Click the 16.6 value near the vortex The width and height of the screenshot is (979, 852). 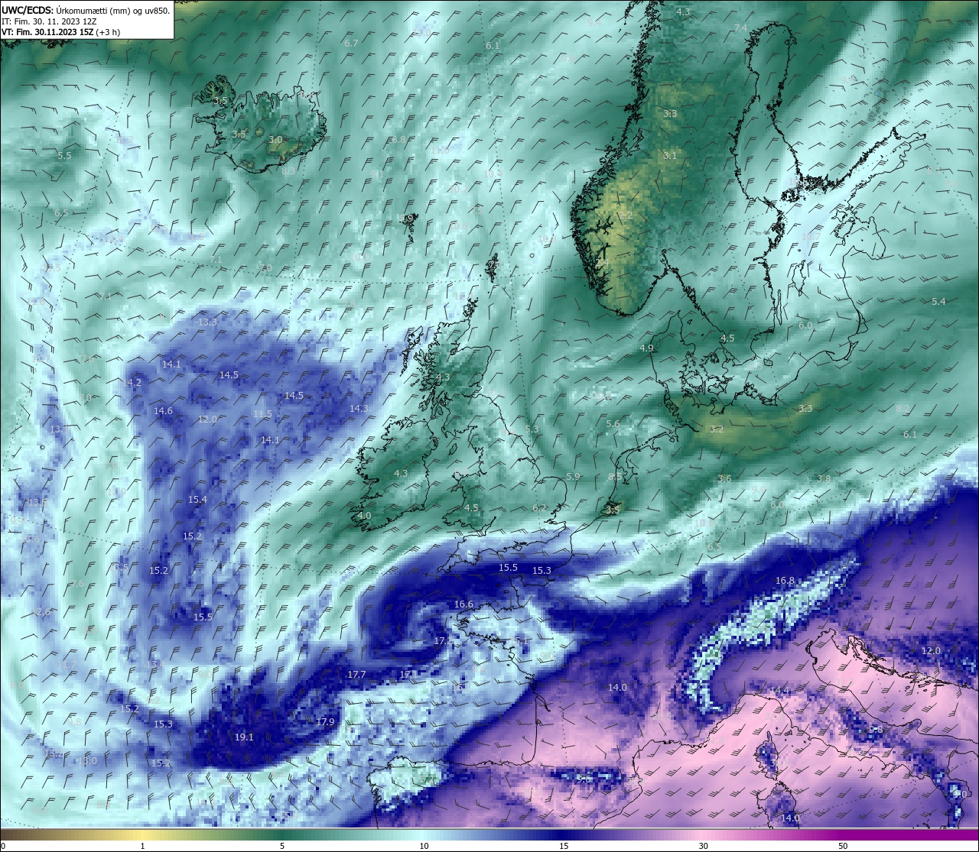(463, 604)
